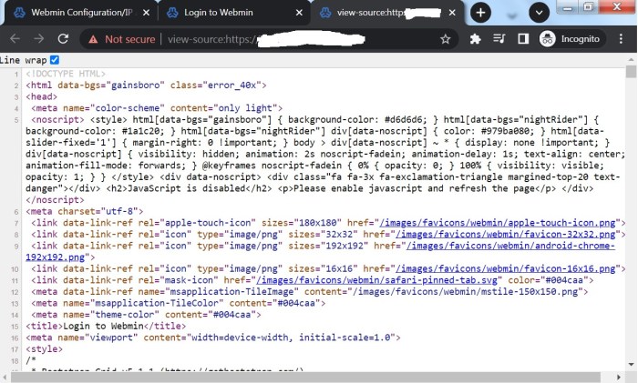638x383 pixels.
Task: Maximize the browser window
Action: (588, 7)
